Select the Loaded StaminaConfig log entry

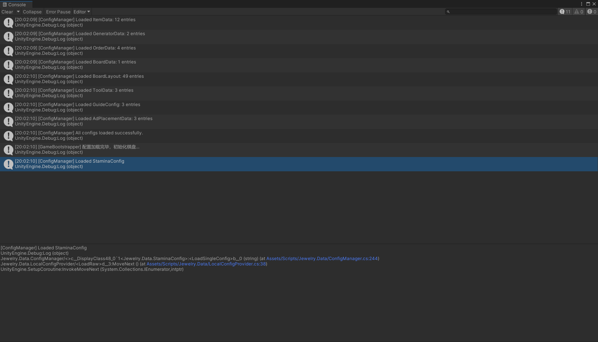[299, 164]
